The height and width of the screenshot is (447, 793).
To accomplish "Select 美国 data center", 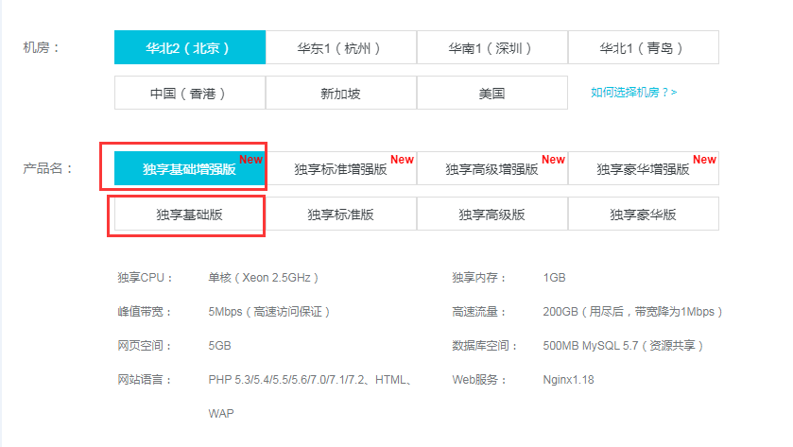I will coord(492,93).
